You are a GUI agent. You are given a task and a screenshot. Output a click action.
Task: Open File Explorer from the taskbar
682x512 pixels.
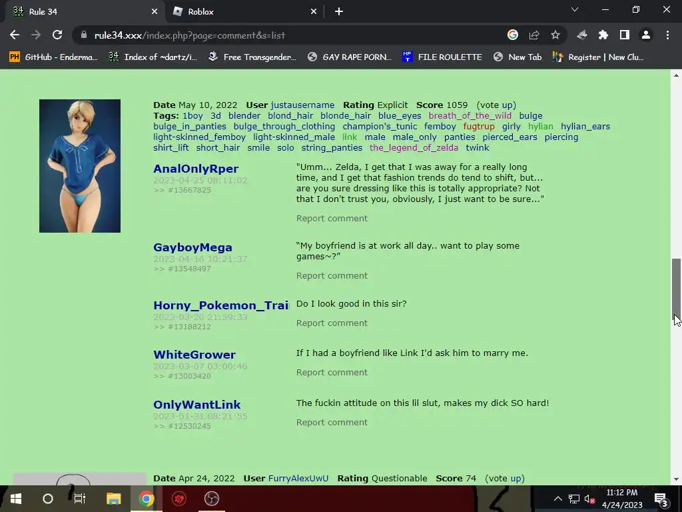click(113, 499)
